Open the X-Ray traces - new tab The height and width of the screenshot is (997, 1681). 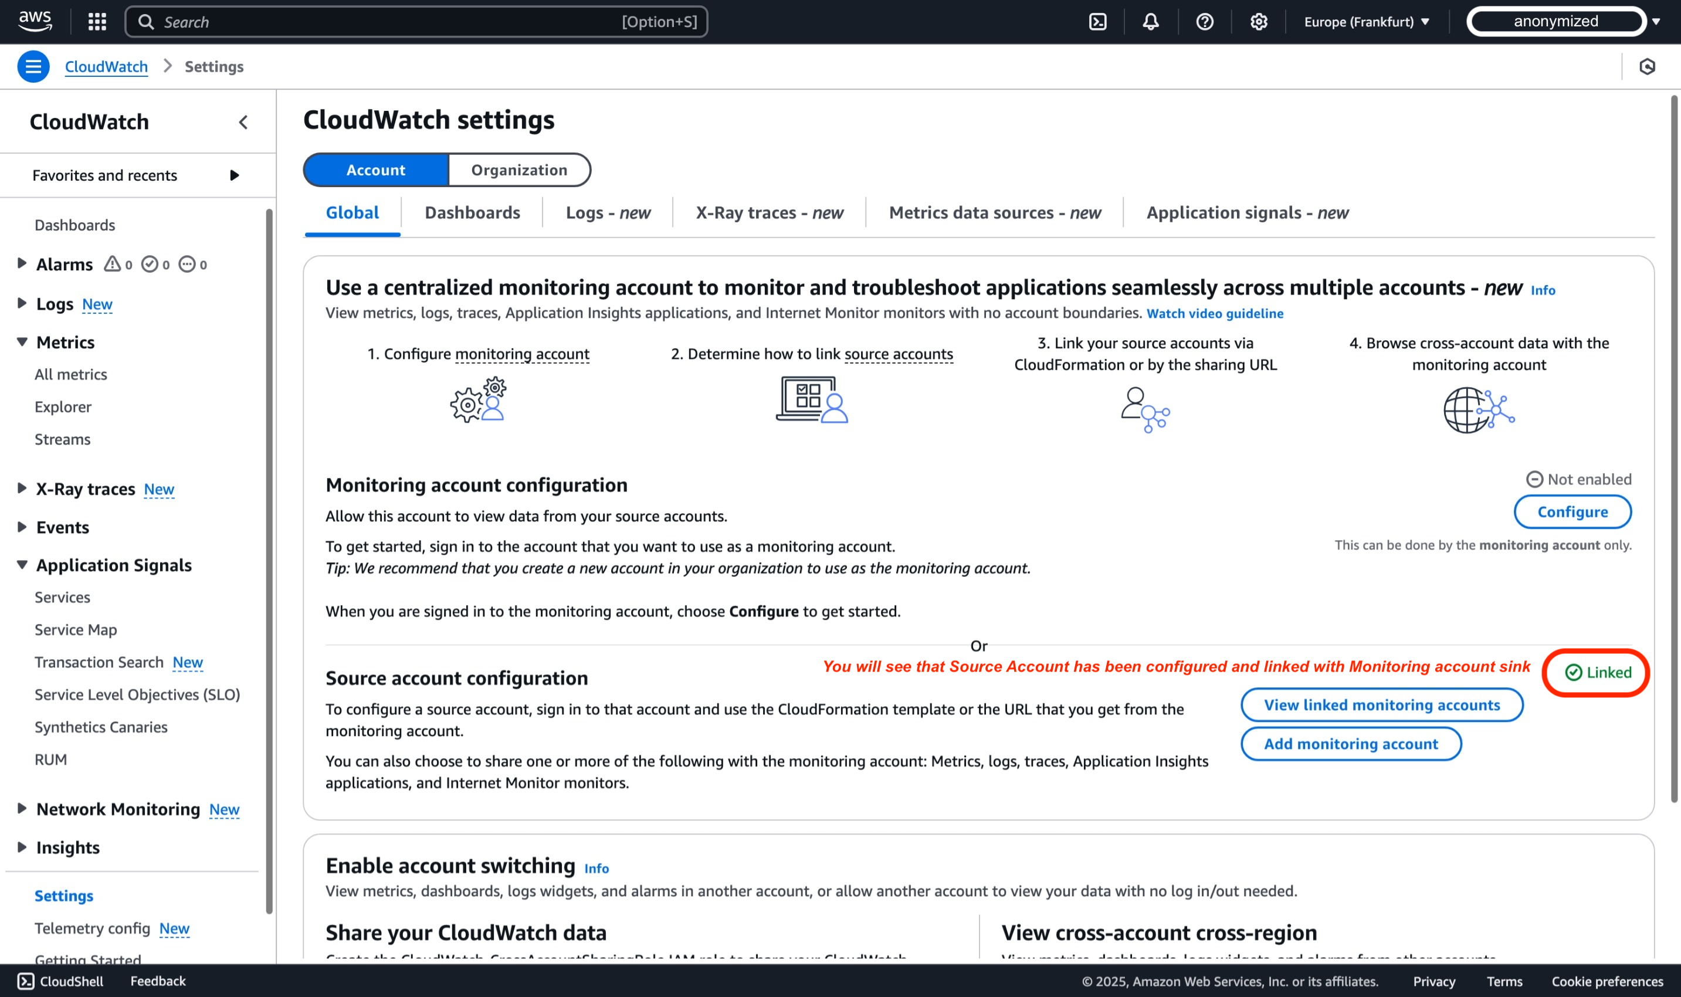click(x=770, y=213)
